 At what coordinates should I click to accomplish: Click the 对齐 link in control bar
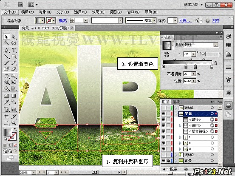[216, 20]
